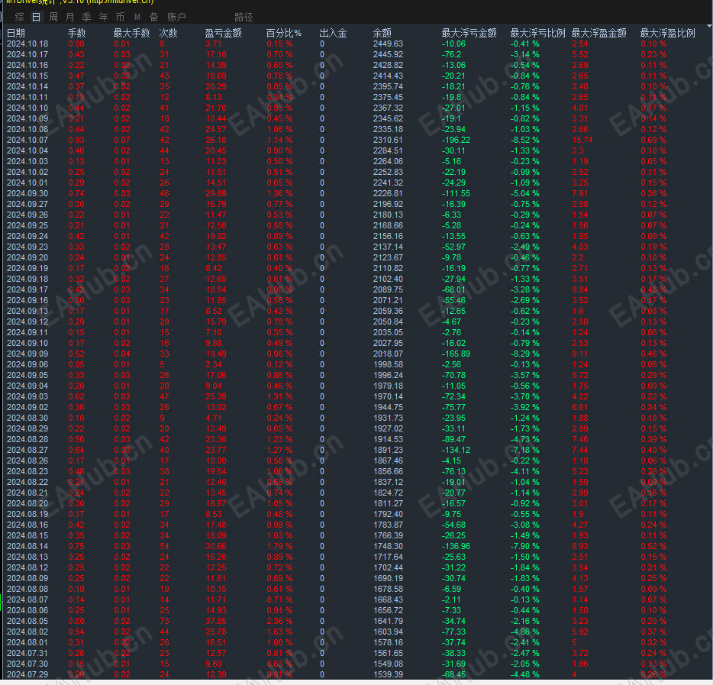Click profit value 37.85 on 2024.08.05
This screenshot has height=685, width=713.
click(216, 622)
